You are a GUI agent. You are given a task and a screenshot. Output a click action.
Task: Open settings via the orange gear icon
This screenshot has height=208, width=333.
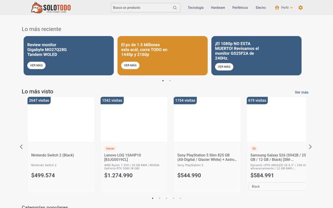click(x=301, y=8)
